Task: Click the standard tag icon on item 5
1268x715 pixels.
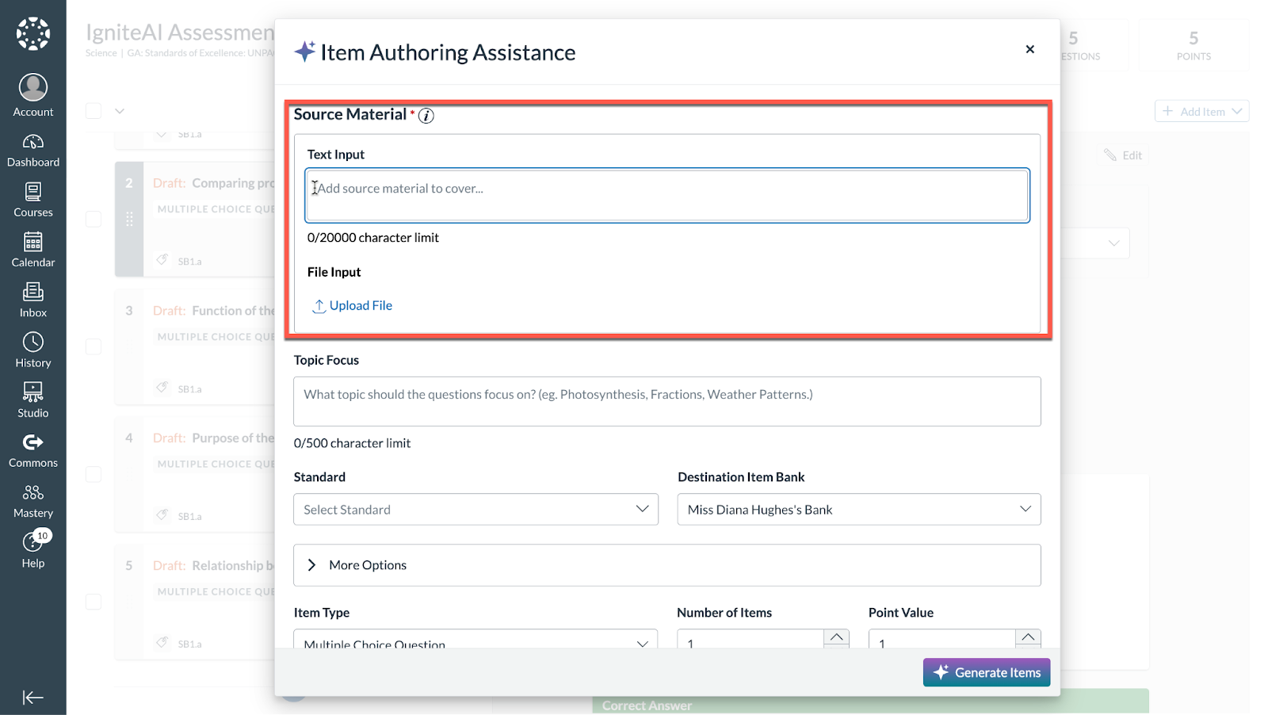Action: click(x=162, y=643)
